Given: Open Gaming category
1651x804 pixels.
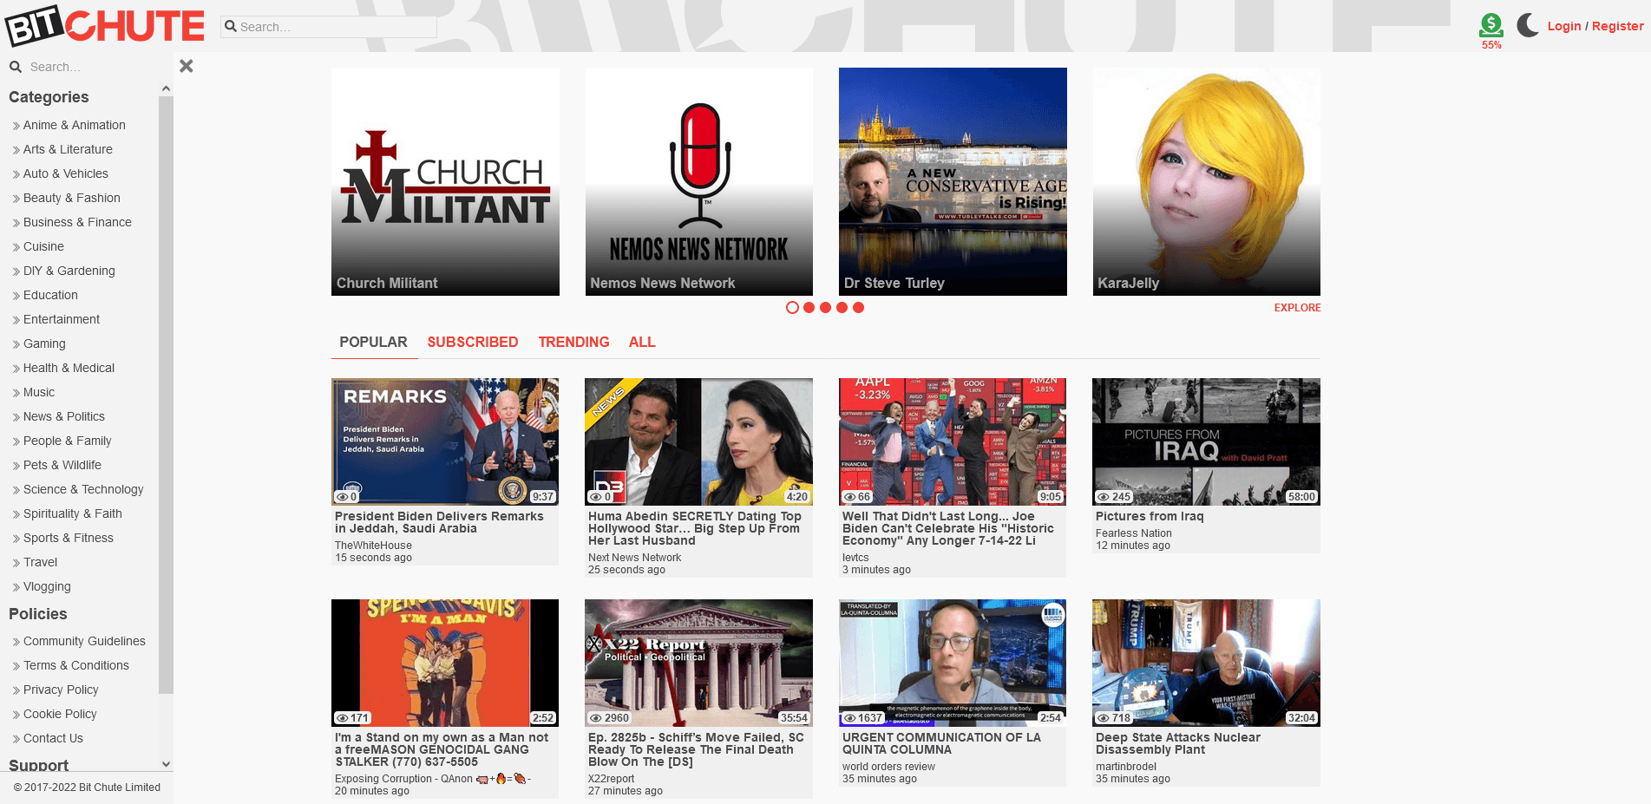Looking at the screenshot, I should [44, 343].
